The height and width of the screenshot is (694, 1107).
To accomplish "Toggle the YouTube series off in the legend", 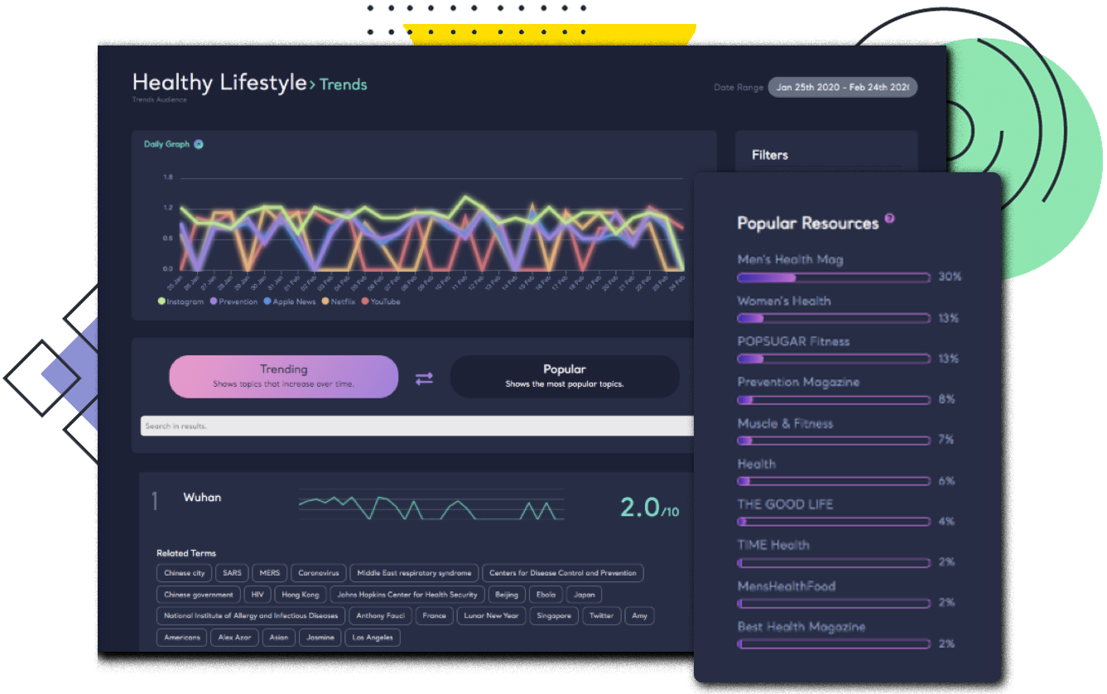I will click(364, 301).
